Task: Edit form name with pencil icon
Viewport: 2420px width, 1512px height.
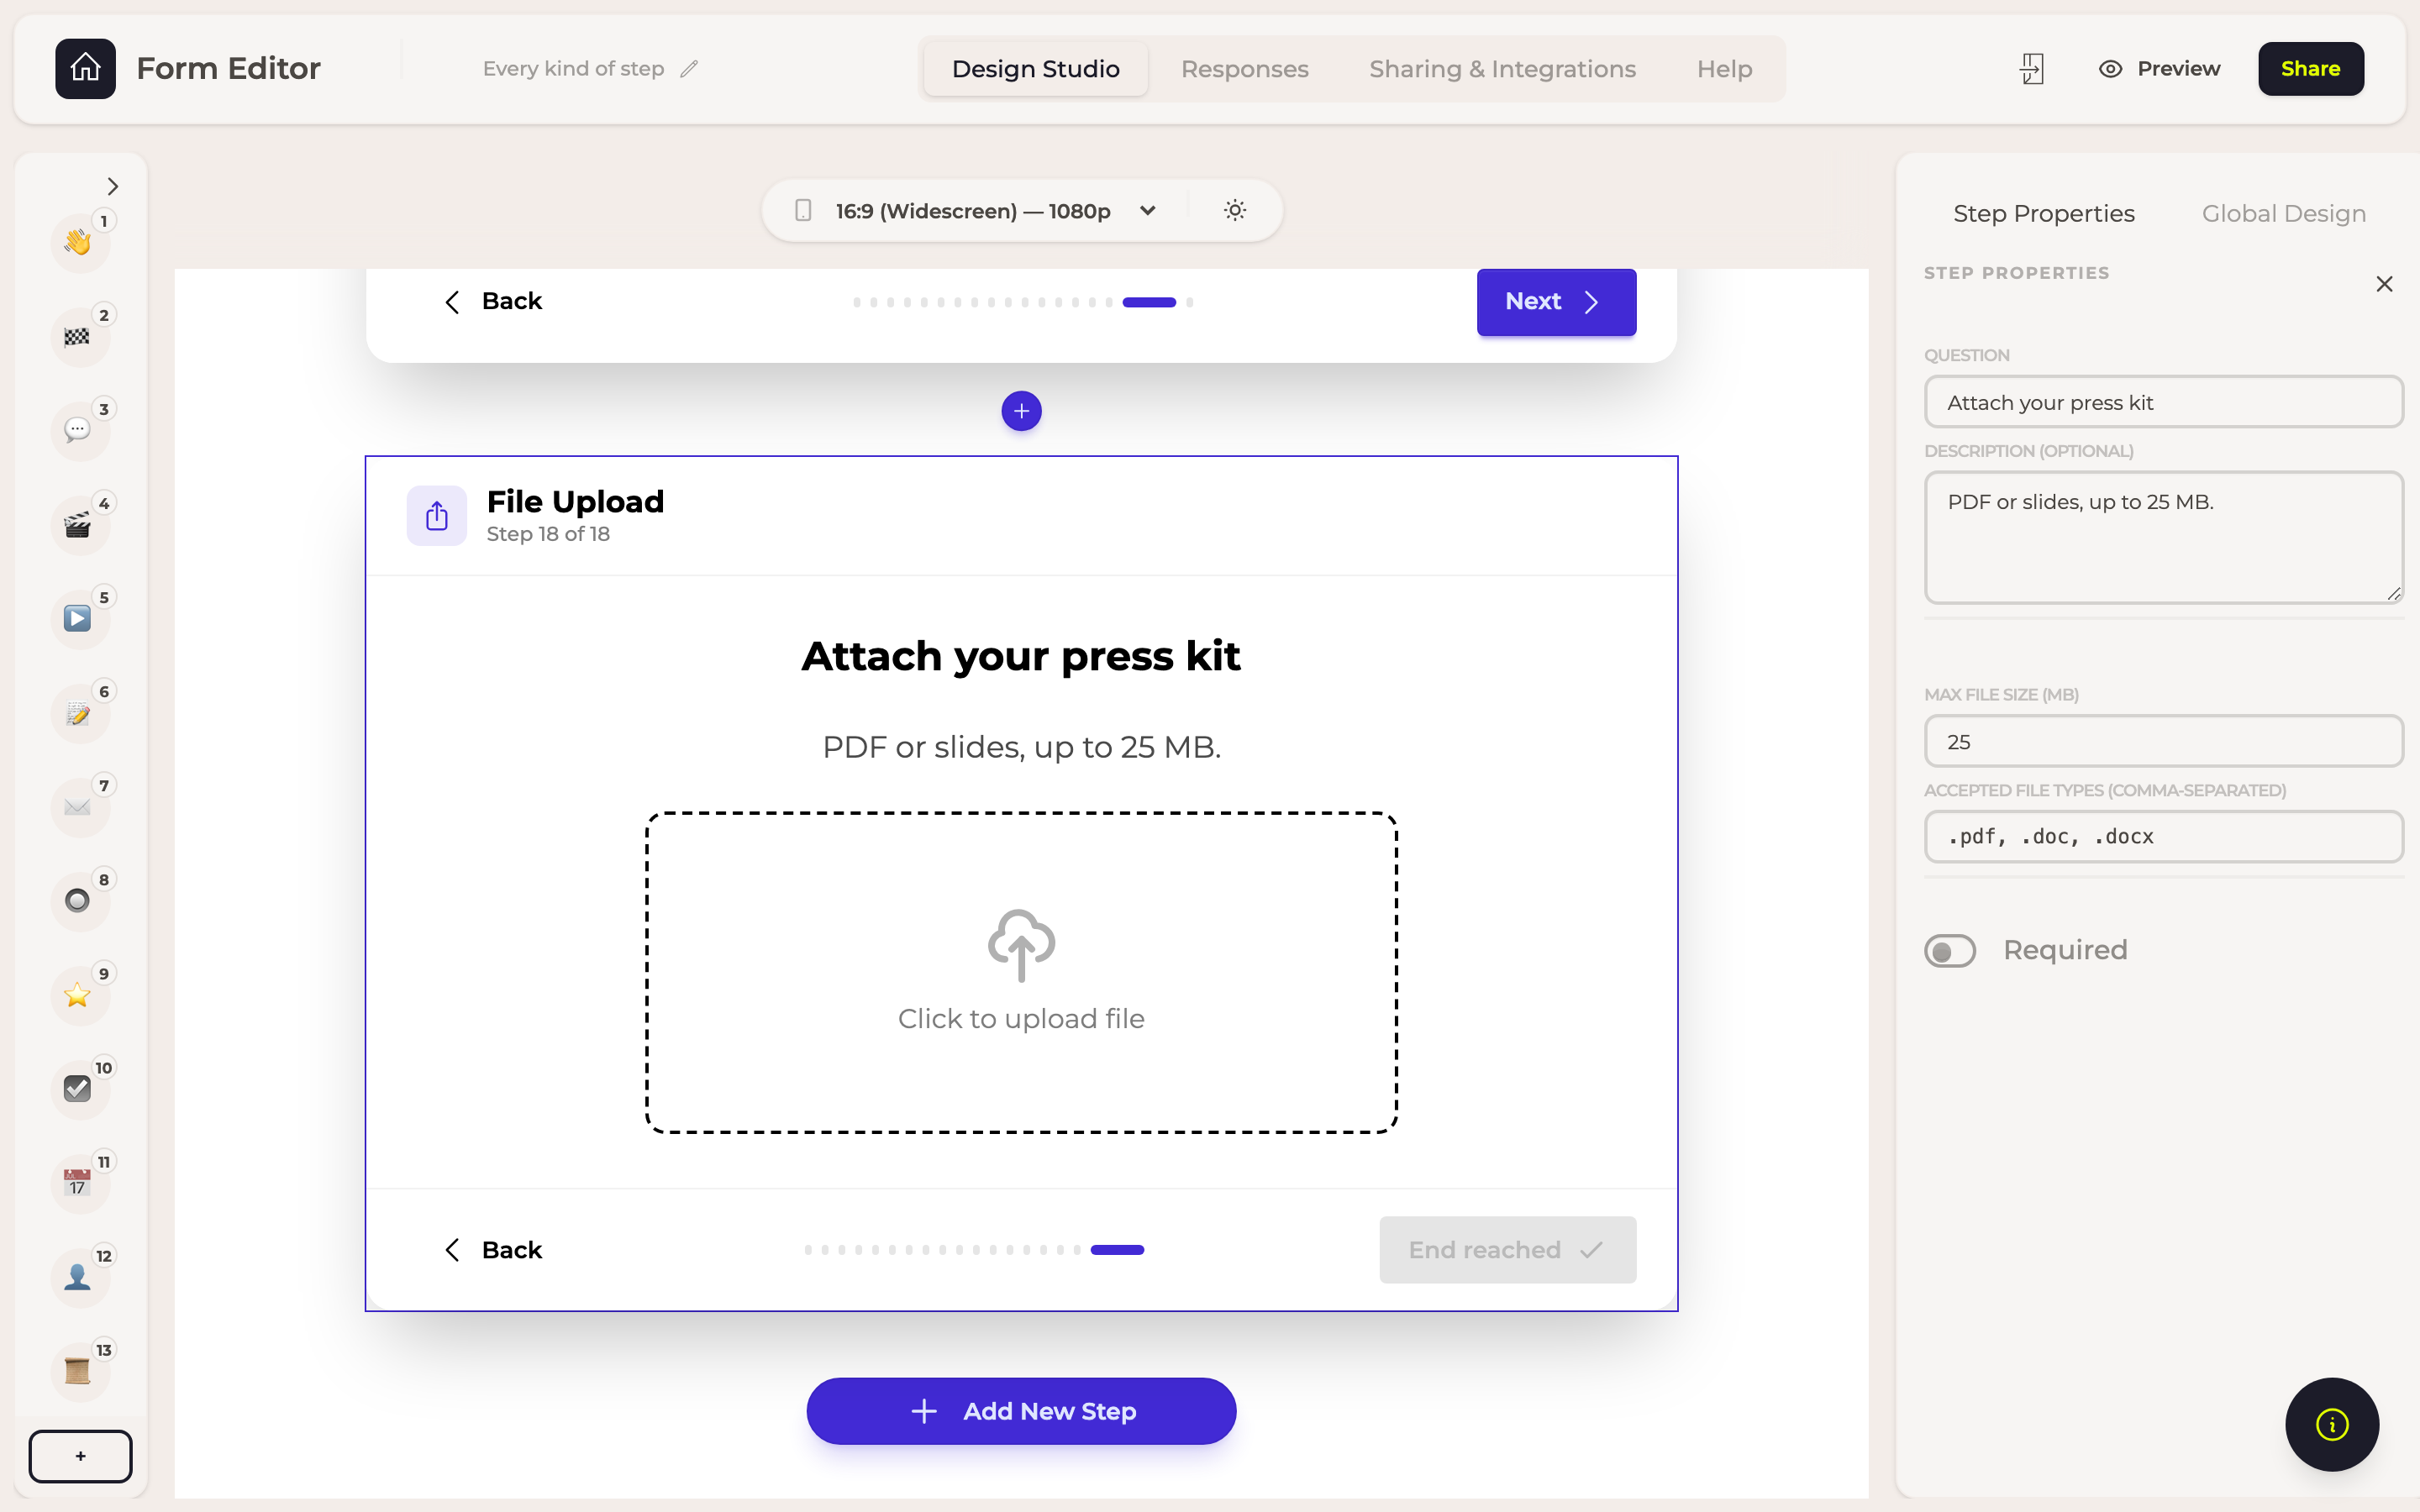Action: pyautogui.click(x=689, y=69)
